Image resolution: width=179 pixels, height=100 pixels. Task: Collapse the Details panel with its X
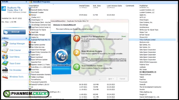pyautogui.click(x=26, y=2)
